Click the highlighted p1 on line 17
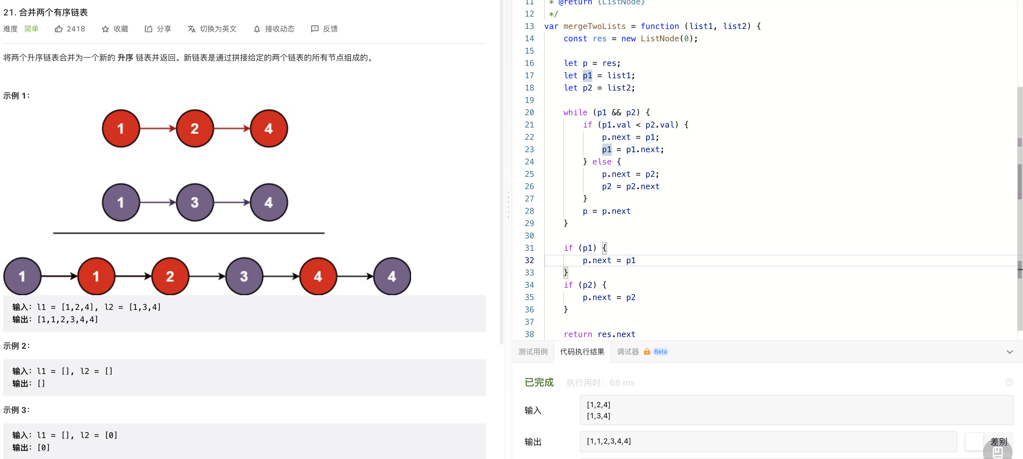Screen dimensions: 1023x459 587,75
